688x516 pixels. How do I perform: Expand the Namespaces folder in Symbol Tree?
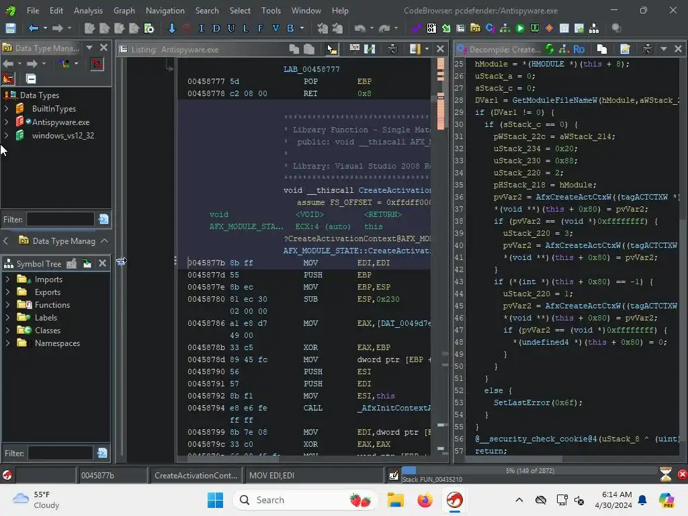[7, 343]
